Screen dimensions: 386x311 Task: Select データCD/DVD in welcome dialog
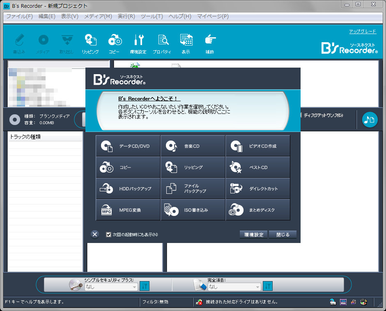(128, 146)
